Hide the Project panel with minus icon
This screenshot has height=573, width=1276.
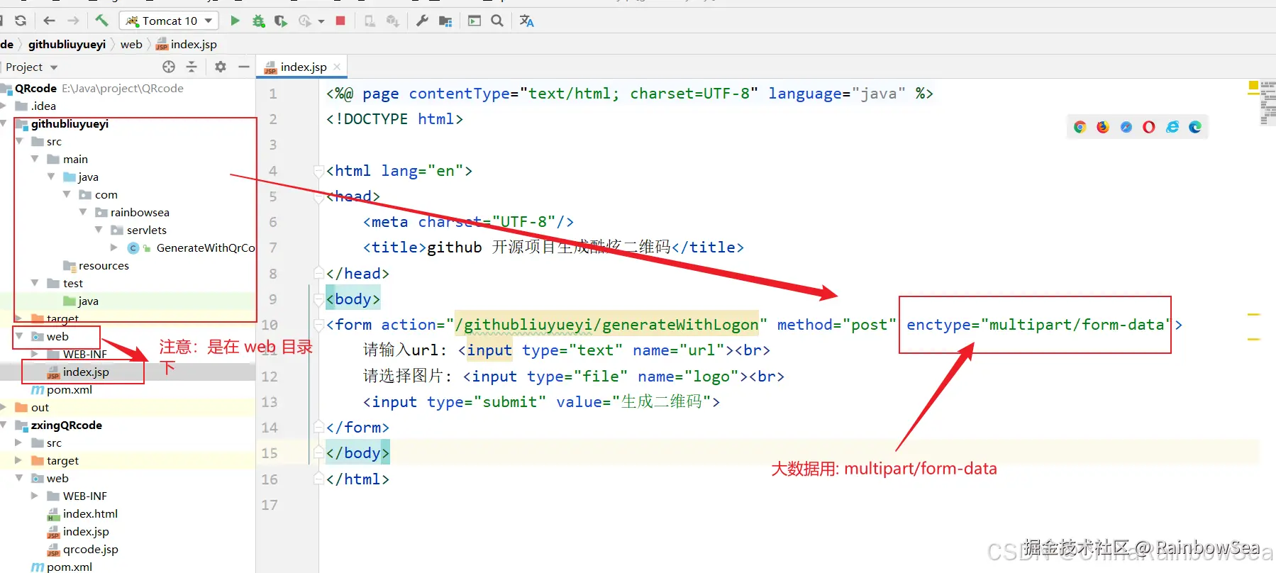244,67
